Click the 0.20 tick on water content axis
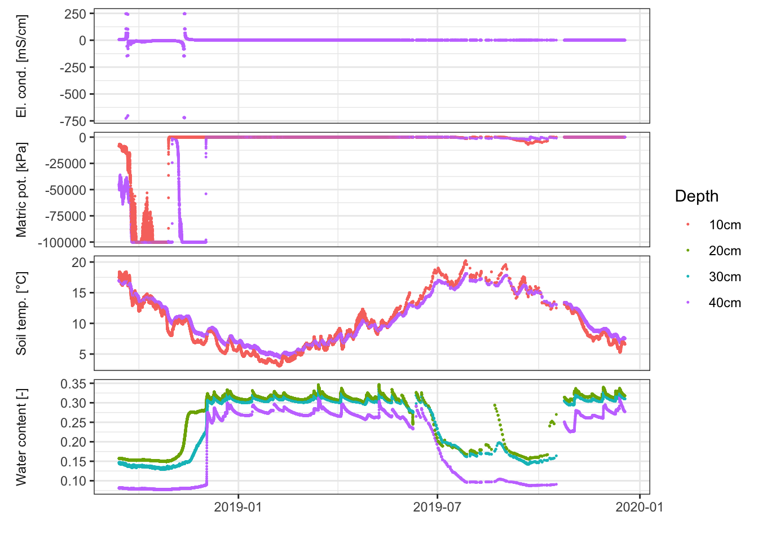 pos(73,442)
